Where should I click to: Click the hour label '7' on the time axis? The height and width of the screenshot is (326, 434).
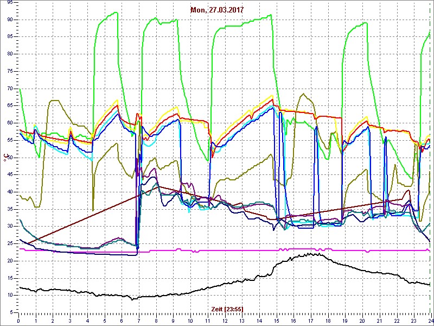(139, 319)
